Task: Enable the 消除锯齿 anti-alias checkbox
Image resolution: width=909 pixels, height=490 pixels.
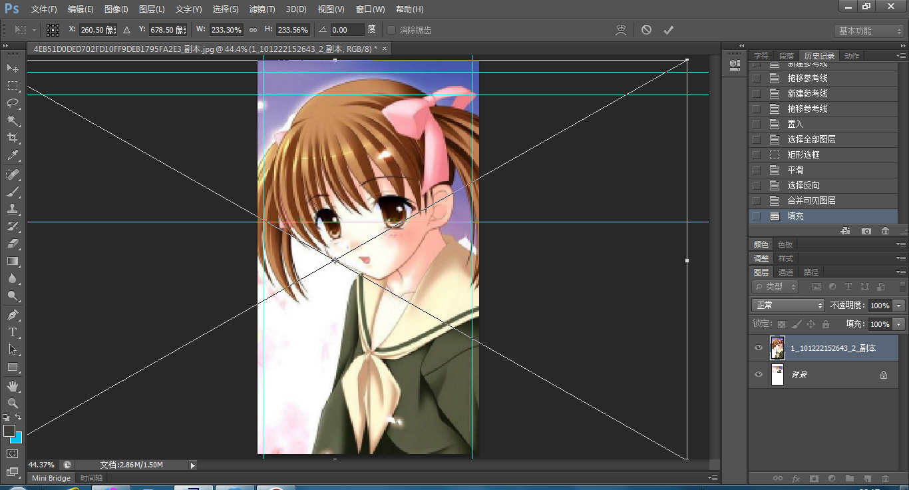Action: pyautogui.click(x=391, y=30)
